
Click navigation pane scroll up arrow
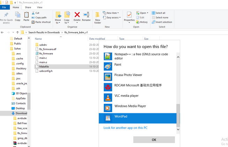(x=29, y=38)
